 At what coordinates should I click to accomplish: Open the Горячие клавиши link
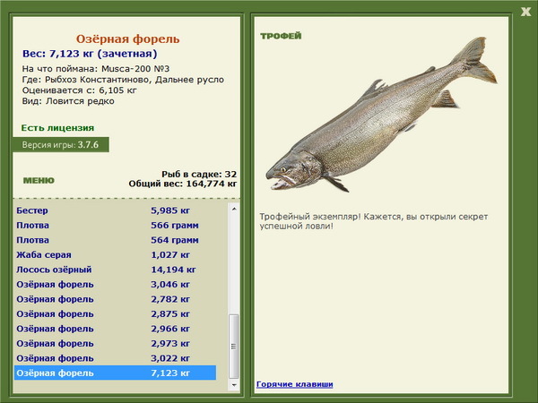[x=295, y=384]
